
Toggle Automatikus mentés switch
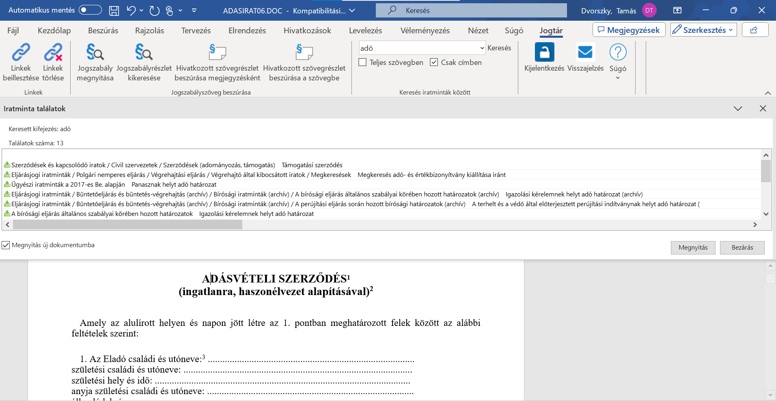pos(90,10)
